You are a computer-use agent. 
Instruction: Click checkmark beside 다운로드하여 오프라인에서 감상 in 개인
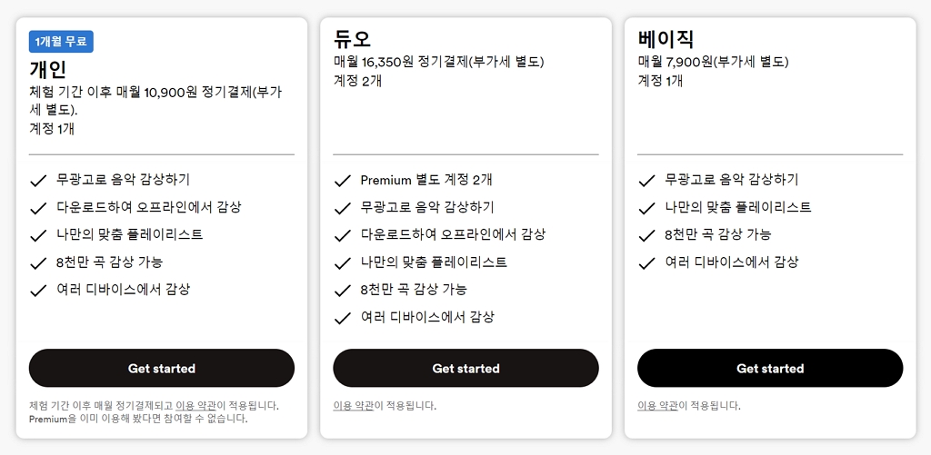(38, 208)
